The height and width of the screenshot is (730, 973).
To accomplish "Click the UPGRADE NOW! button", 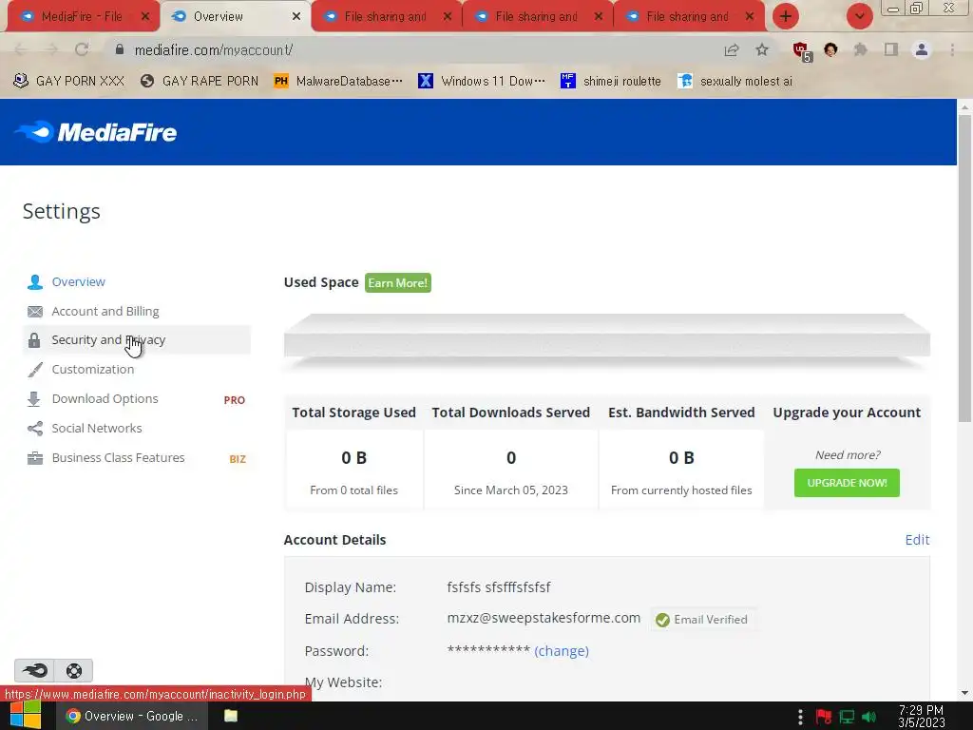I will pos(847,483).
